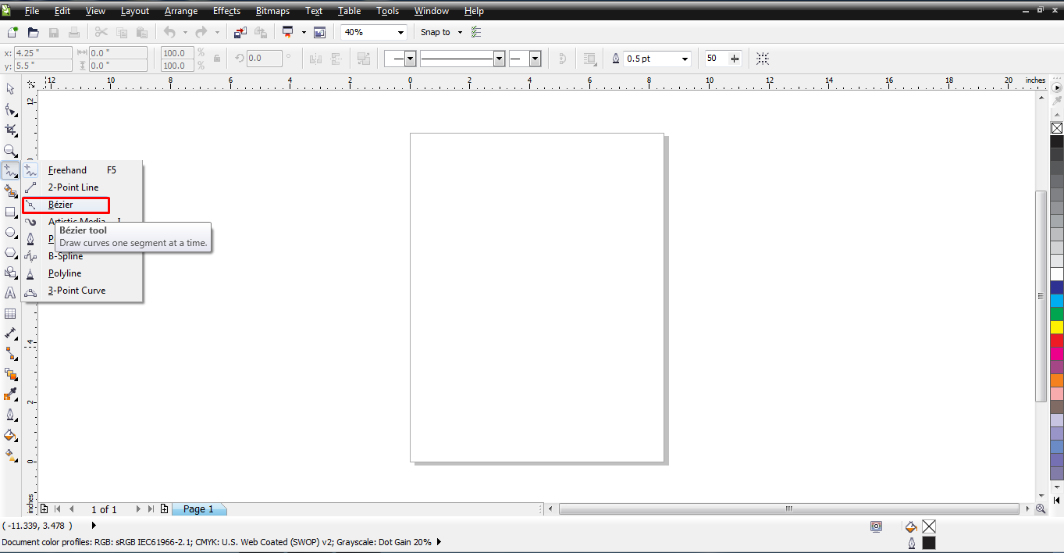Select the Basic Shapes tool
Image resolution: width=1064 pixels, height=553 pixels.
tap(10, 273)
